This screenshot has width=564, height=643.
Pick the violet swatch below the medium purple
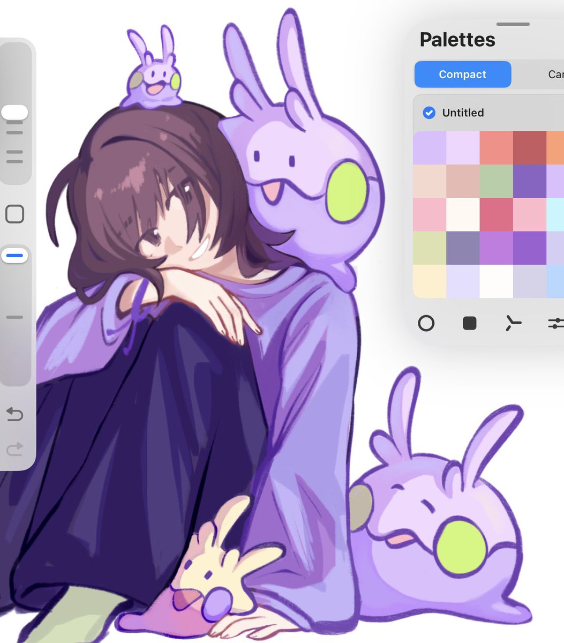pos(530,248)
